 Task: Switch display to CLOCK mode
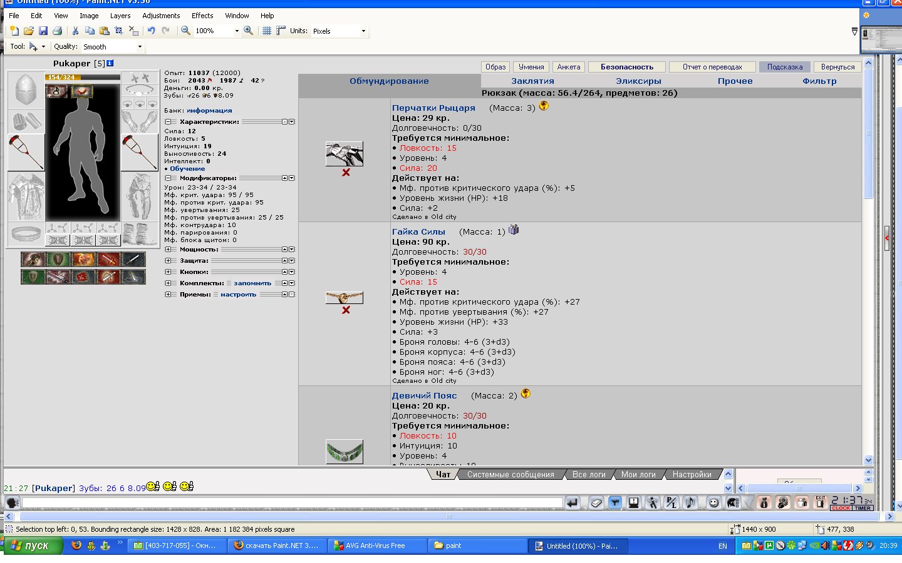pyautogui.click(x=841, y=508)
